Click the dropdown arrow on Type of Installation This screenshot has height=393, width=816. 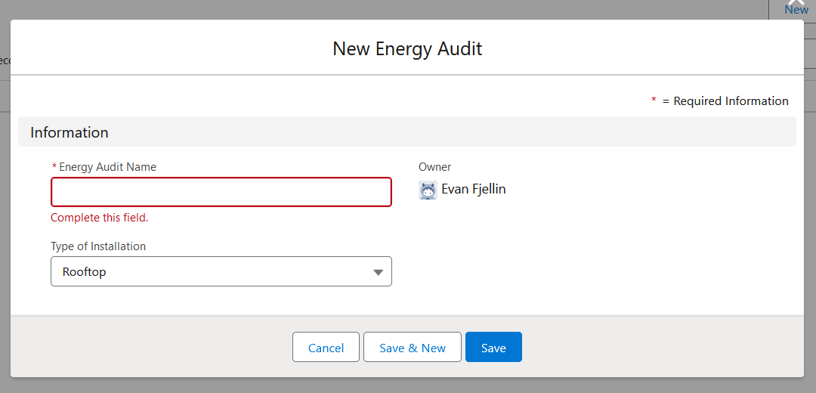click(379, 272)
